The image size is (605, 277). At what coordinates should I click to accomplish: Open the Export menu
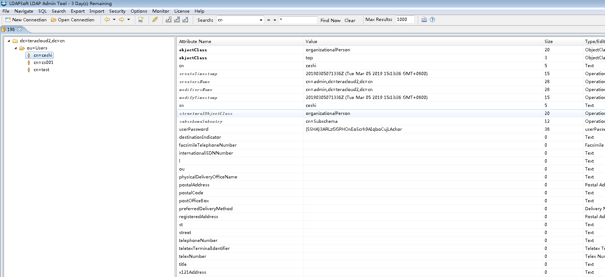tap(78, 11)
